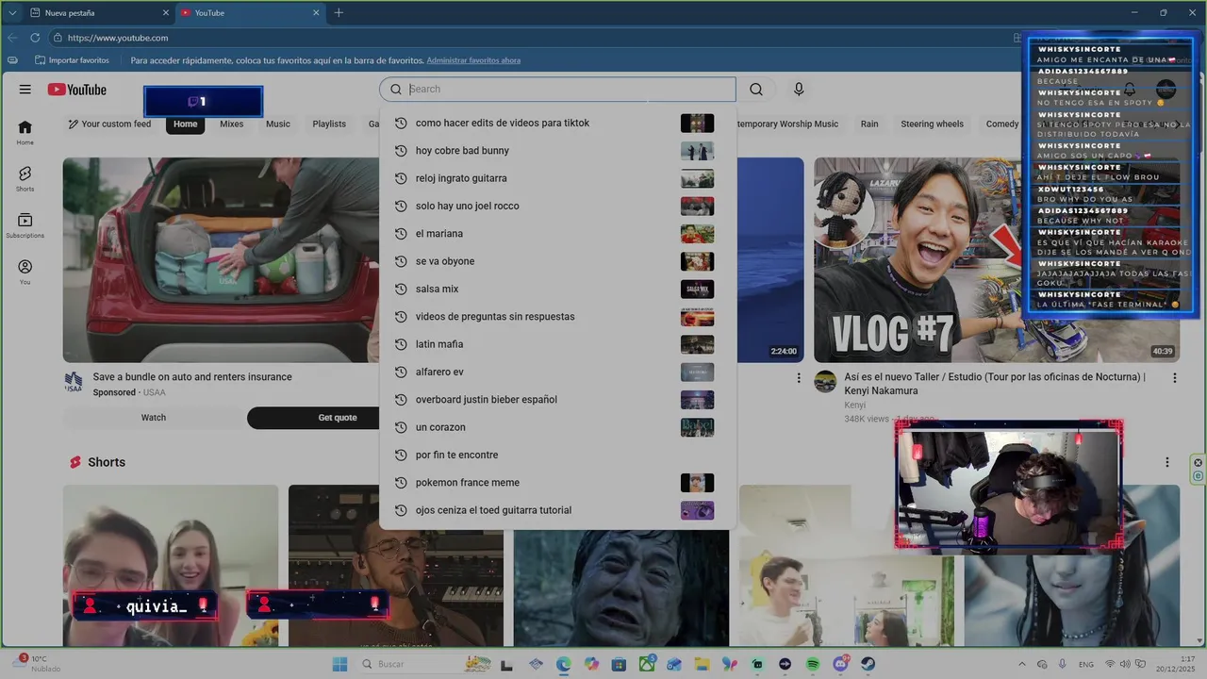Viewport: 1207px width, 679px height.
Task: Select the Your custom feed chip
Action: coord(109,124)
